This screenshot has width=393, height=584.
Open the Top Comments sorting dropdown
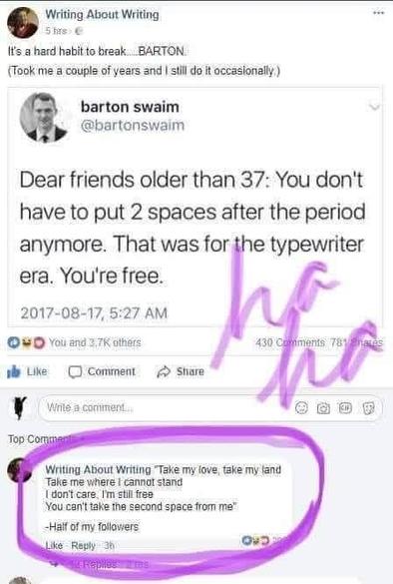pyautogui.click(x=41, y=439)
